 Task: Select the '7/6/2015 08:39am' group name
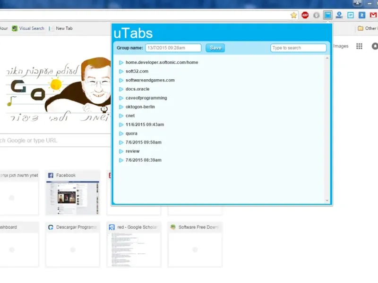(x=144, y=160)
